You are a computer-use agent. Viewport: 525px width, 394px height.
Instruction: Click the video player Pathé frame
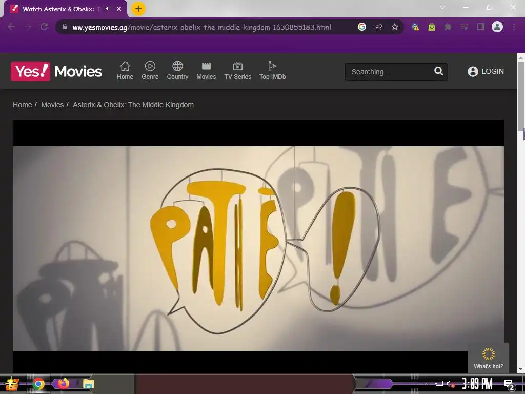(258, 248)
